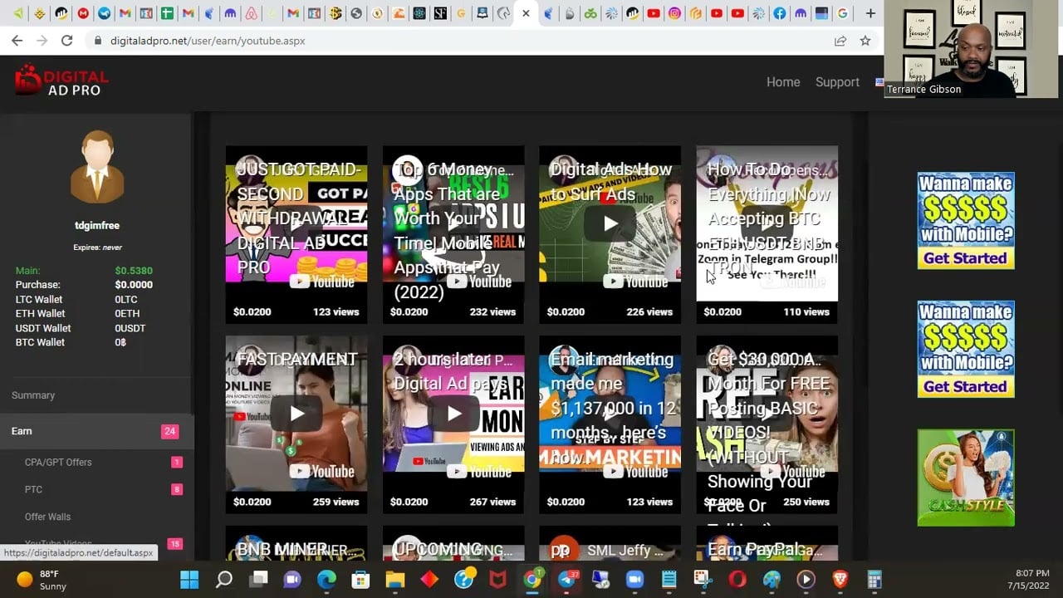The image size is (1063, 598).
Task: Open the UPCOMING video thumbnail
Action: (453, 543)
